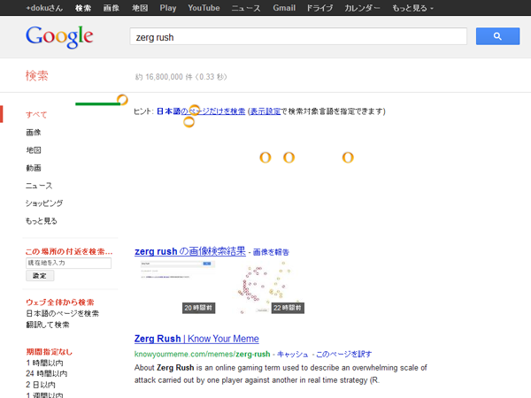Expand もっと見る in the left sidebar
Screen dimensions: 531x398
click(x=42, y=221)
